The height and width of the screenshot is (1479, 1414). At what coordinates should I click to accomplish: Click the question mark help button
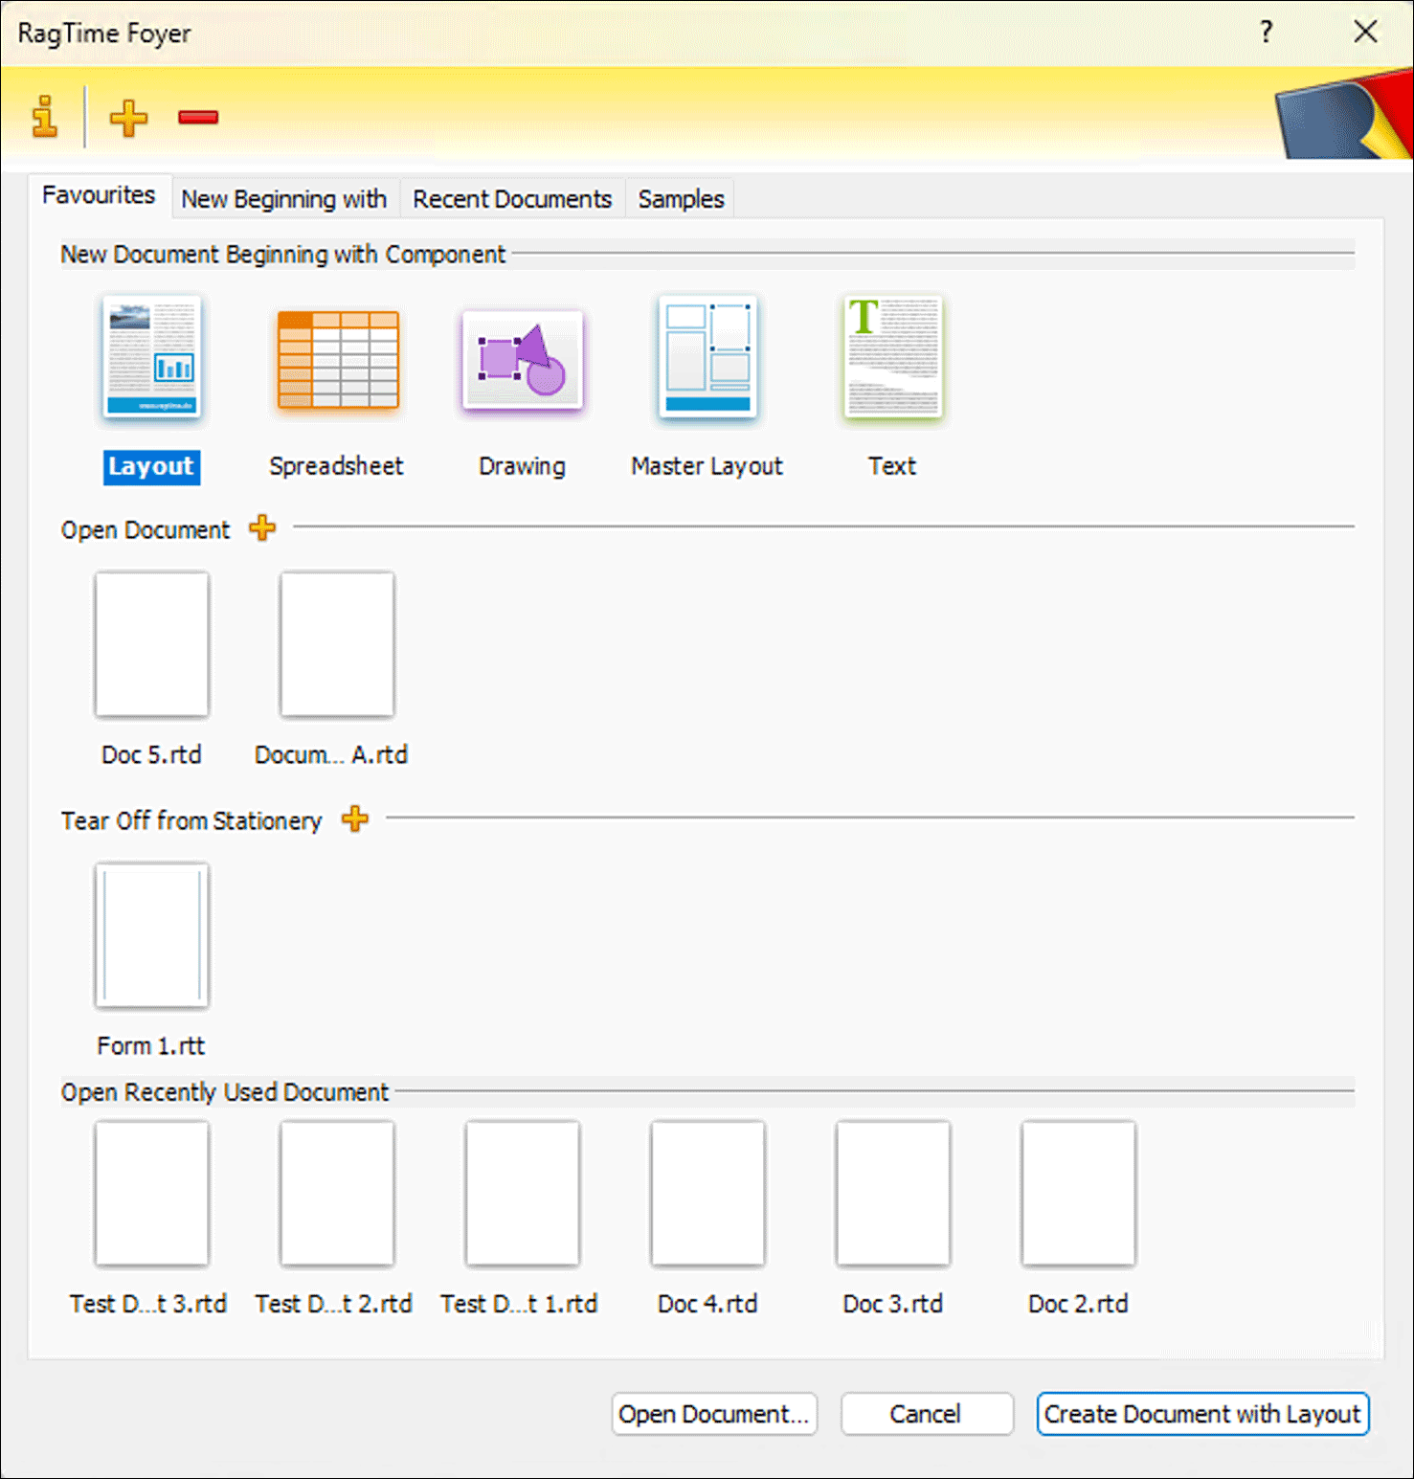tap(1267, 32)
